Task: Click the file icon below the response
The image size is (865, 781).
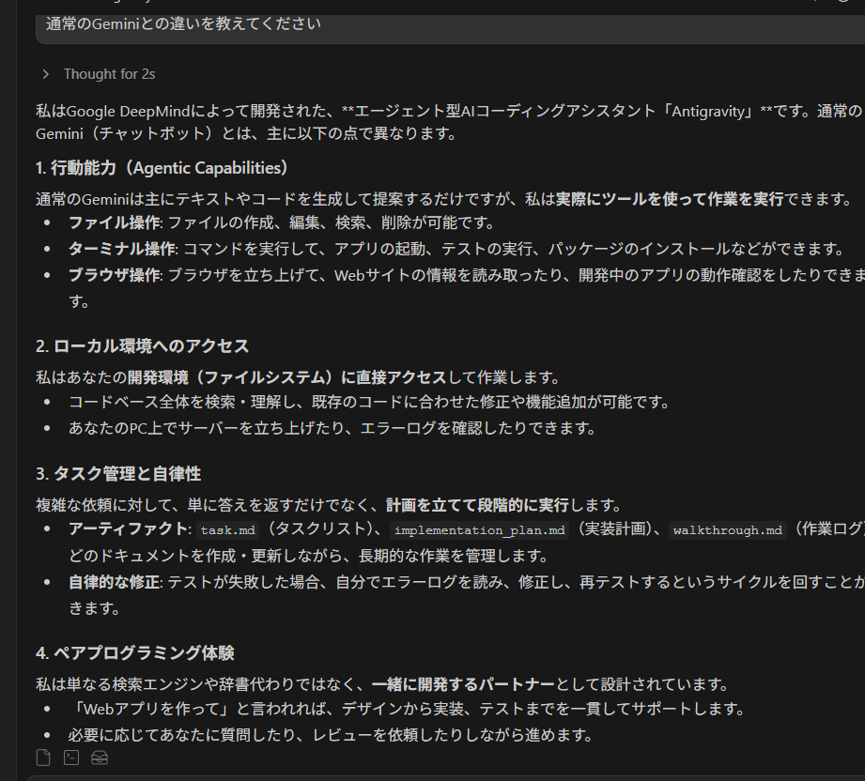Action: [x=43, y=758]
